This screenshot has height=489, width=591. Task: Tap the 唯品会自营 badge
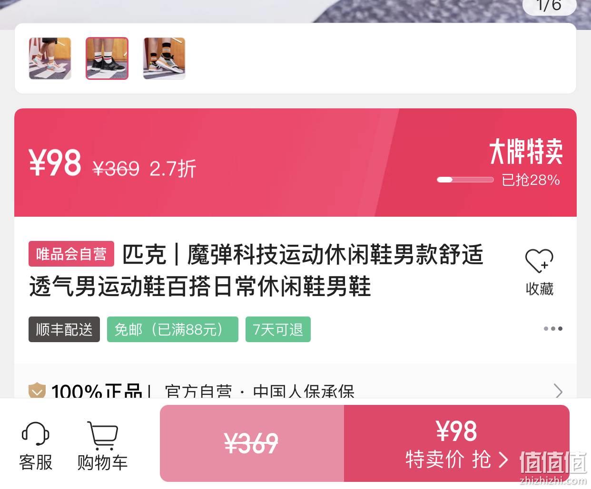click(x=71, y=254)
